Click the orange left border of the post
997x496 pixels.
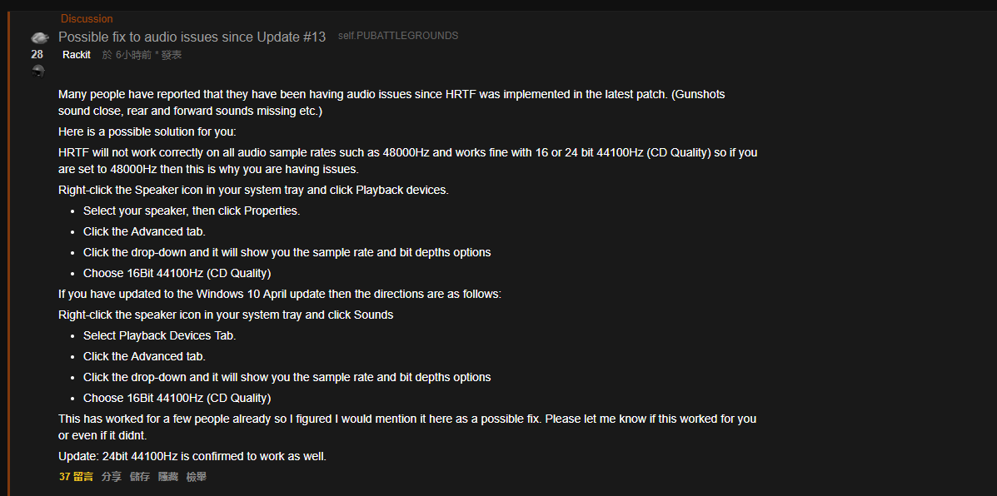pyautogui.click(x=9, y=253)
